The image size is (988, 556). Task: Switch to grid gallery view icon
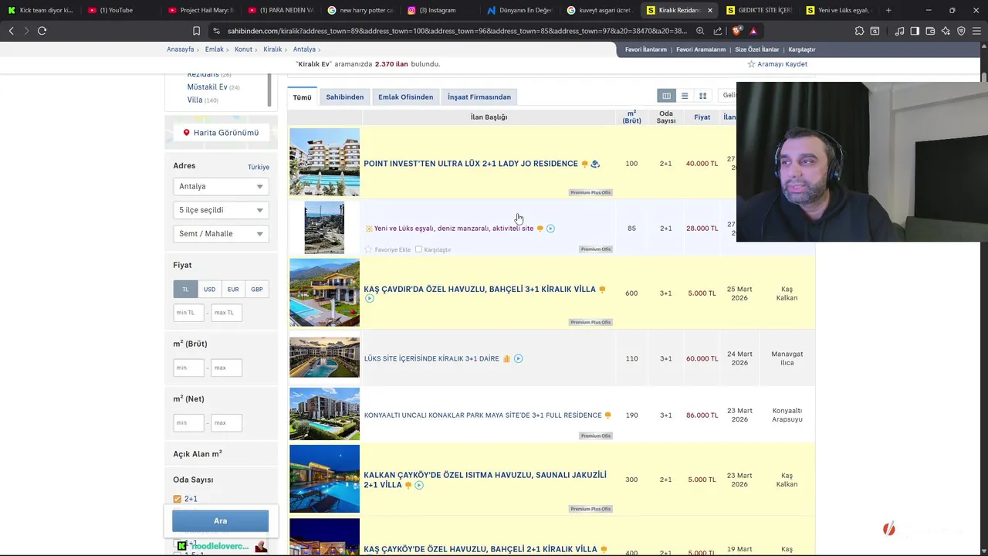702,96
